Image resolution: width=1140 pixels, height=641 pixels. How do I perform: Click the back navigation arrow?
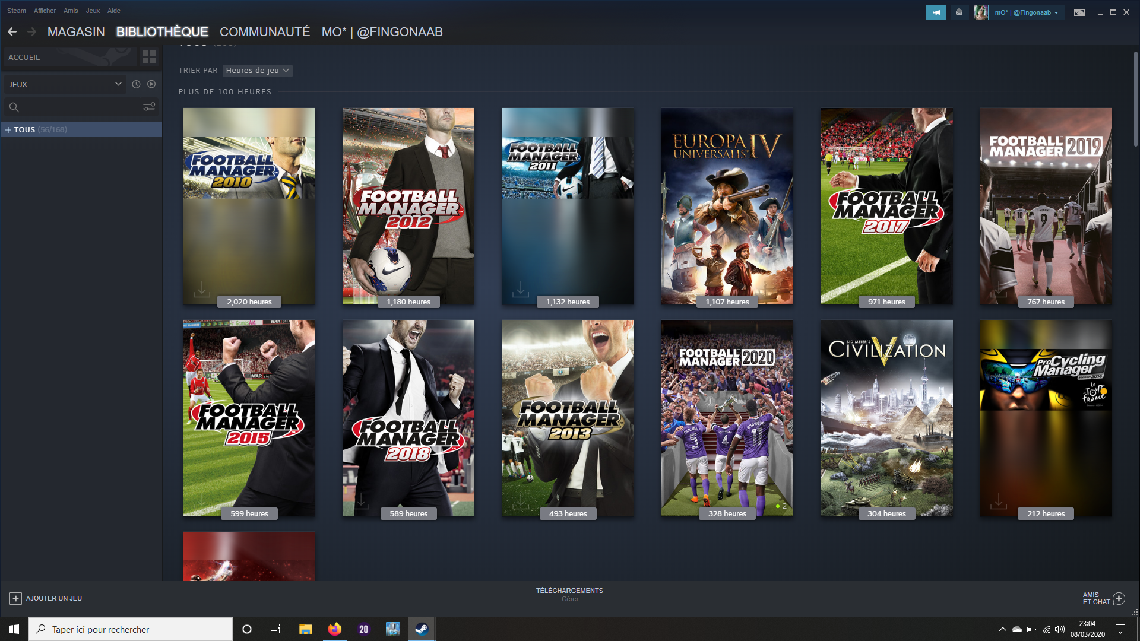(x=12, y=32)
